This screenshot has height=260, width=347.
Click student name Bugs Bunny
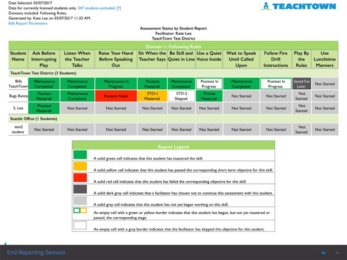click(18, 96)
